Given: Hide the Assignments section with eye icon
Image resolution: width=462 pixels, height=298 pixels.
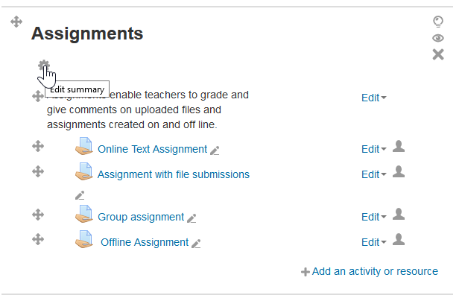Looking at the screenshot, I should coord(438,38).
